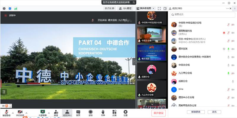Image resolution: width=237 pixels, height=118 pixels.
Task: Close the 成员(280) members panel
Action: pyautogui.click(x=230, y=9)
